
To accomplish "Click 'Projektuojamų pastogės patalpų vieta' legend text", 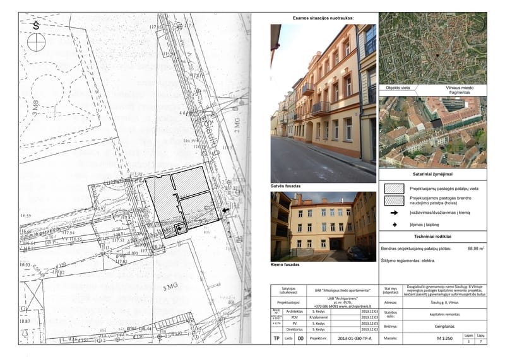I will coord(444,189).
